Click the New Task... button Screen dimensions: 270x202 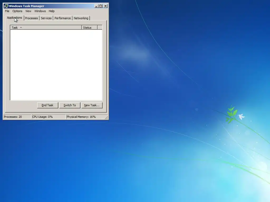pos(92,105)
